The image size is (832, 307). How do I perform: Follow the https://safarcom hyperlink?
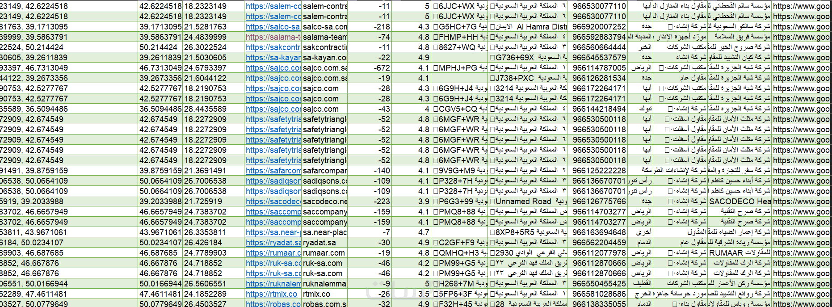[273, 171]
